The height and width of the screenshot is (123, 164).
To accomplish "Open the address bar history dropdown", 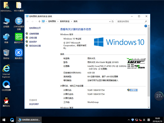I will tap(110, 22).
